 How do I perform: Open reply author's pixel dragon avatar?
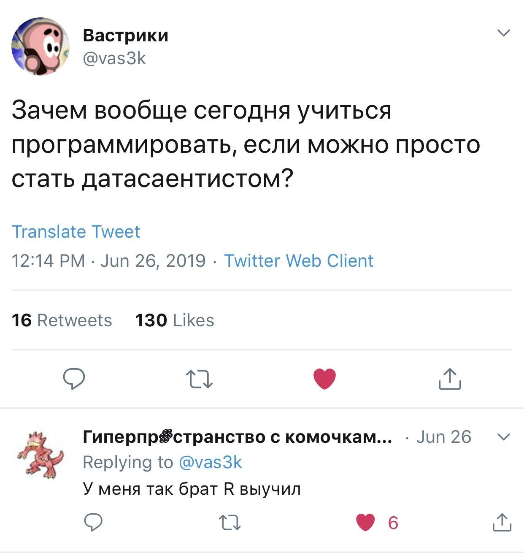pos(41,454)
